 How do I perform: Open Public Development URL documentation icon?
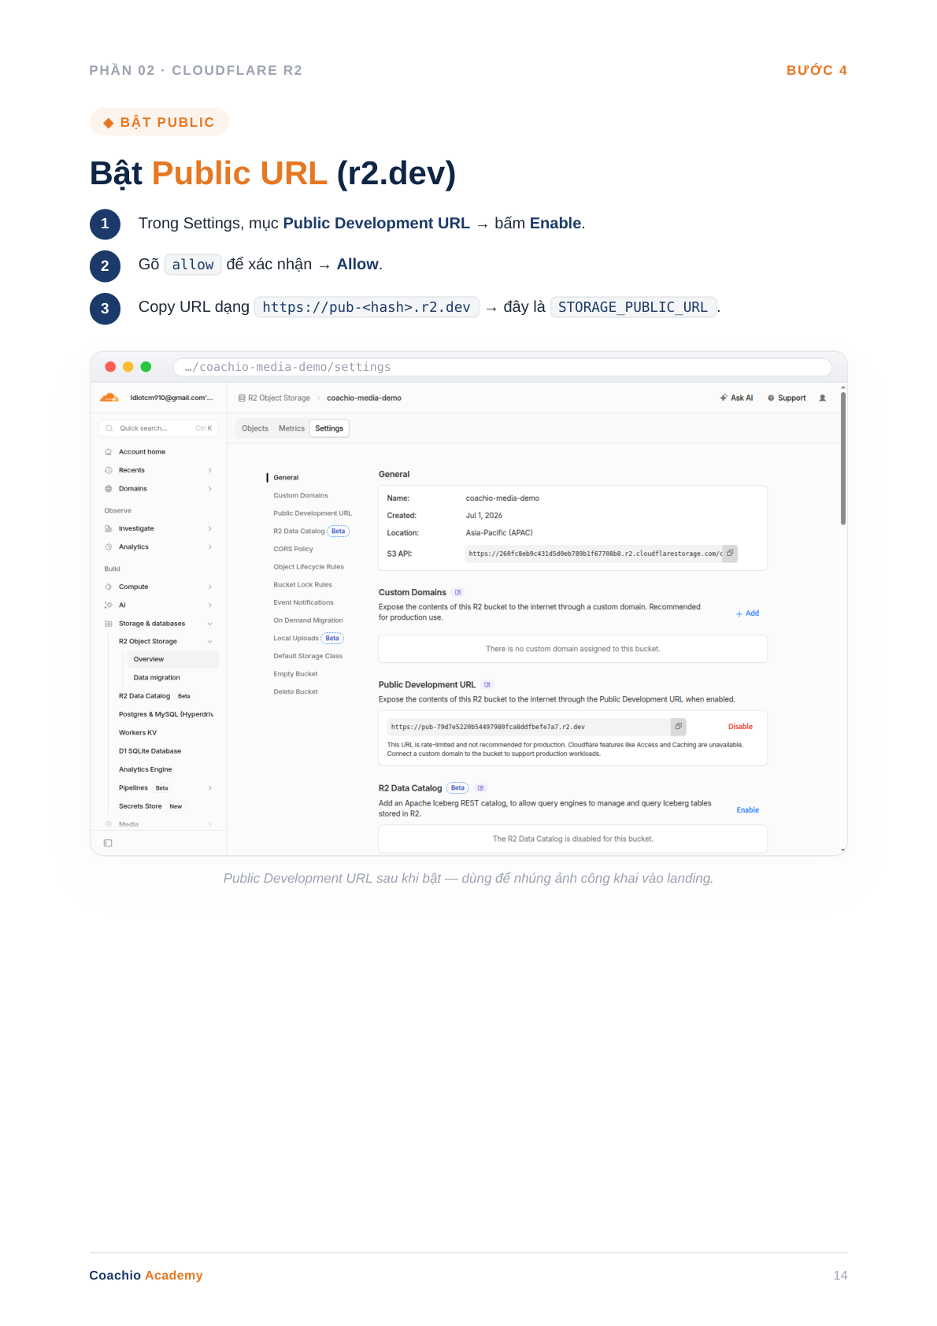pos(487,685)
